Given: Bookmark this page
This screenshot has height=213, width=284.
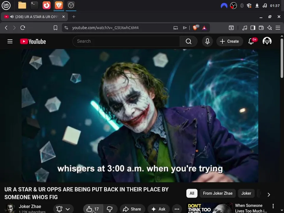Looking at the screenshot, I should [55, 28].
